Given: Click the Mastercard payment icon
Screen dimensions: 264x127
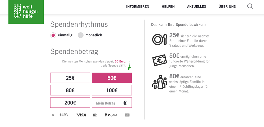Looking at the screenshot, I should click(x=95, y=115).
